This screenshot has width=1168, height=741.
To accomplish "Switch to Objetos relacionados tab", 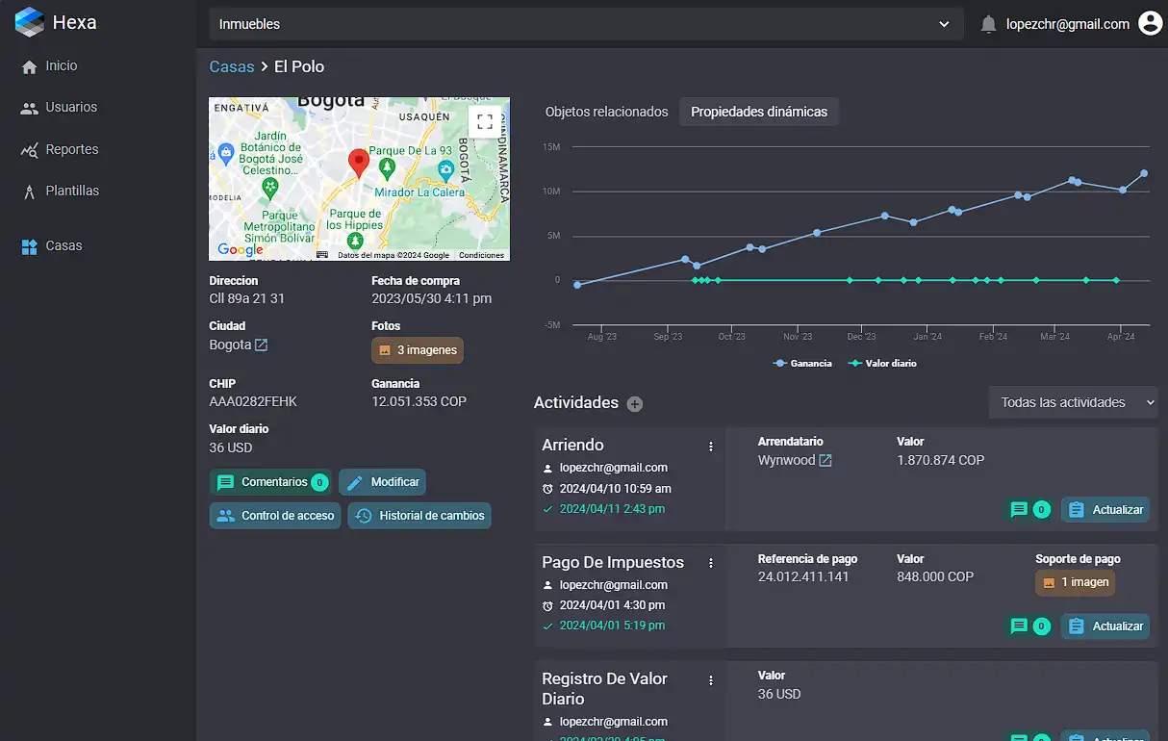I will 606,112.
